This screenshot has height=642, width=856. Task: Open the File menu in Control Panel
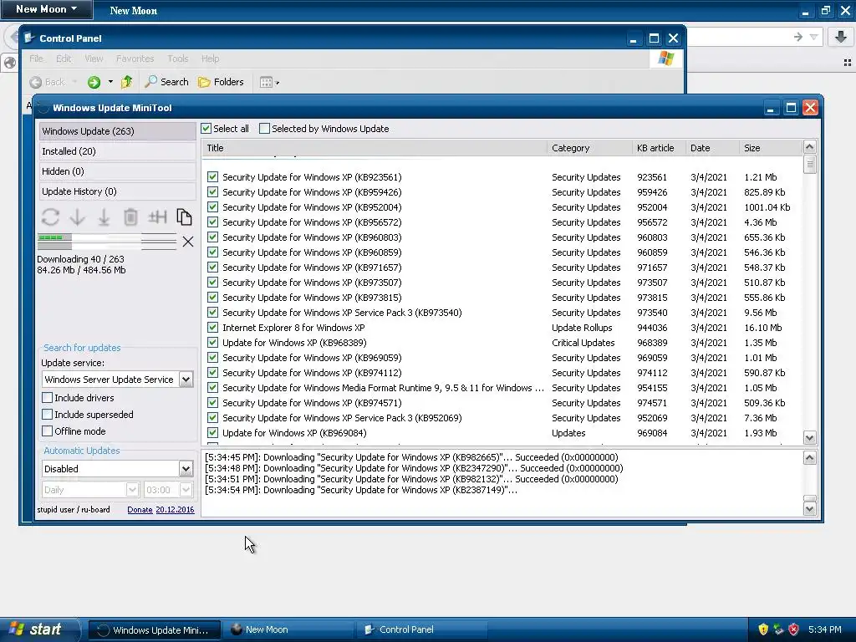36,59
